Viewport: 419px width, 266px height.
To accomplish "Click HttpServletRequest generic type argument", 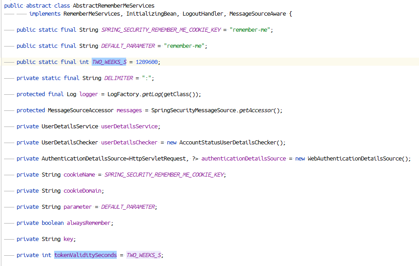I will (157, 159).
